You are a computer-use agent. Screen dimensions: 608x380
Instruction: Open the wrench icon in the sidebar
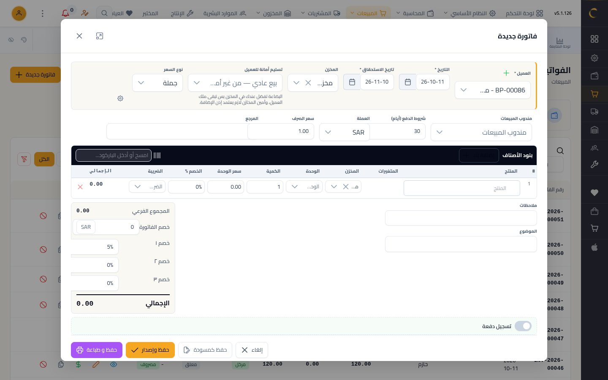coord(594,165)
